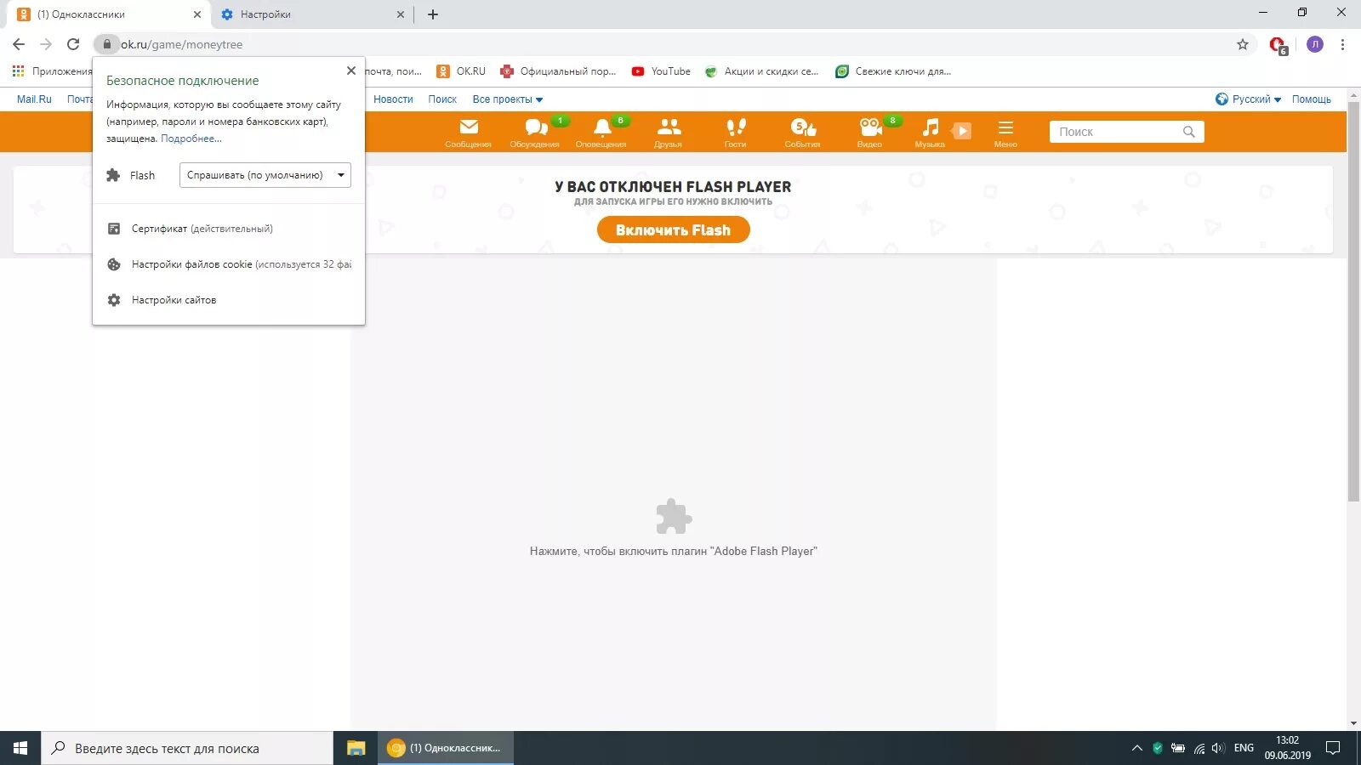Open the Chrome three-dot menu
The image size is (1361, 765).
click(1342, 44)
